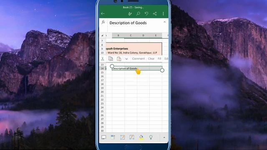Select row 30 header
Image resolution: width=267 pixels, height=150 pixels.
102,131
